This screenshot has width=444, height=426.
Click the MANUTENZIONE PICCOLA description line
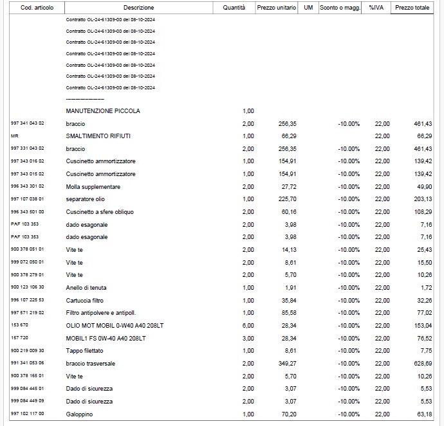(x=103, y=111)
